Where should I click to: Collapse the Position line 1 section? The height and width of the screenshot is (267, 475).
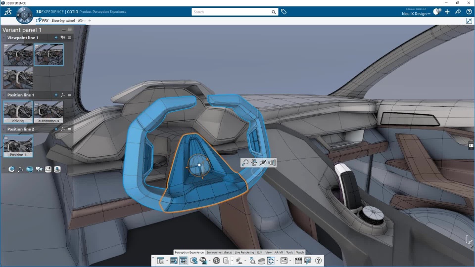(x=4, y=95)
